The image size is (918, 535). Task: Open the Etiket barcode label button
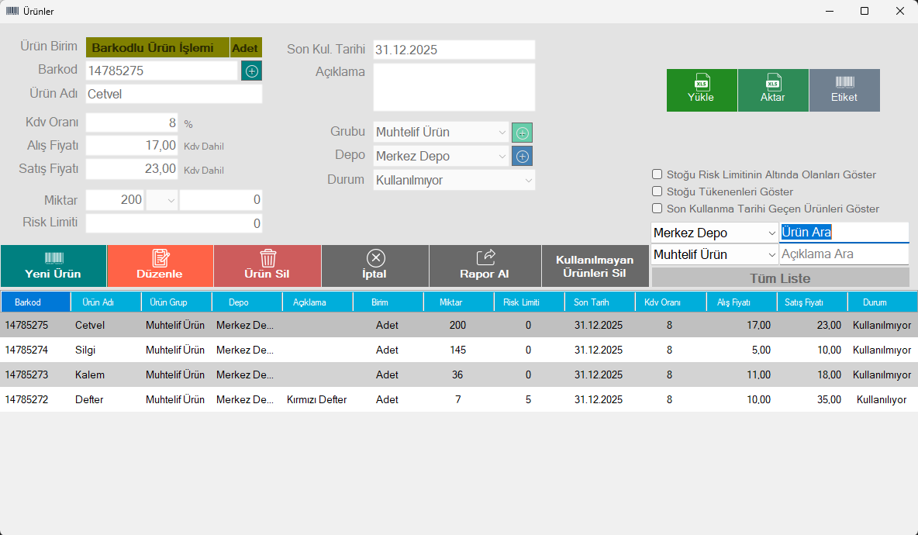pyautogui.click(x=844, y=90)
